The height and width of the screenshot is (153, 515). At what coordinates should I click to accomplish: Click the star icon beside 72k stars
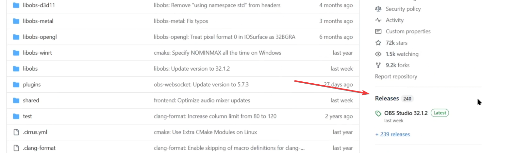point(378,43)
